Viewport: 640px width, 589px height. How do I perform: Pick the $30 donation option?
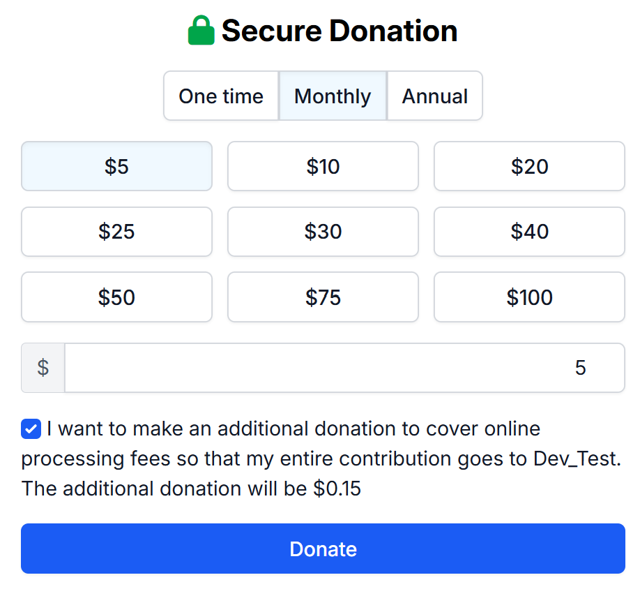323,232
